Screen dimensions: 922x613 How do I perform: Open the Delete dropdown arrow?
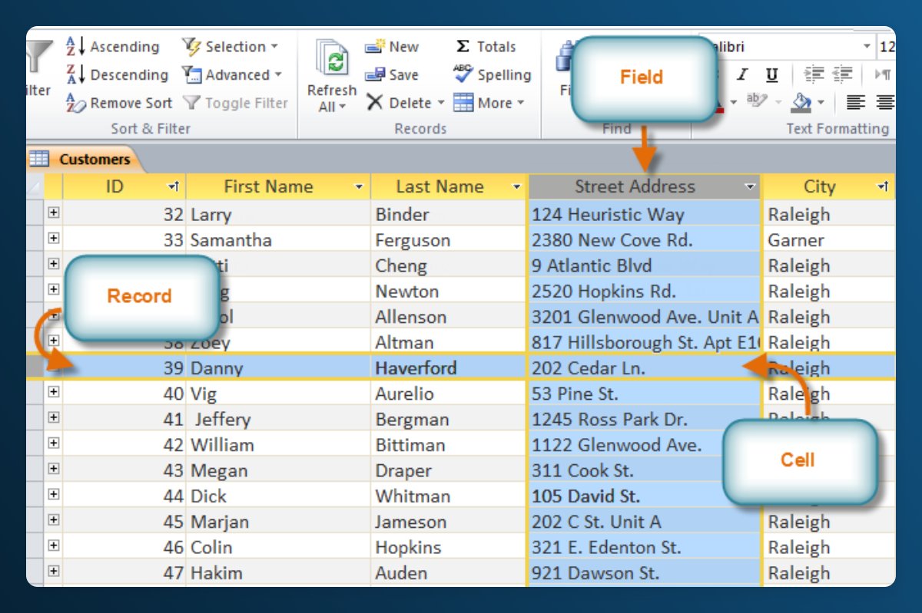(x=441, y=103)
